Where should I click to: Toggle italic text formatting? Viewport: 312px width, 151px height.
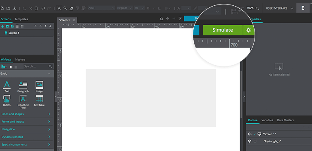[154, 8]
